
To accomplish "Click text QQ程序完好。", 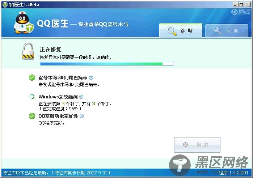I will point(52,123).
